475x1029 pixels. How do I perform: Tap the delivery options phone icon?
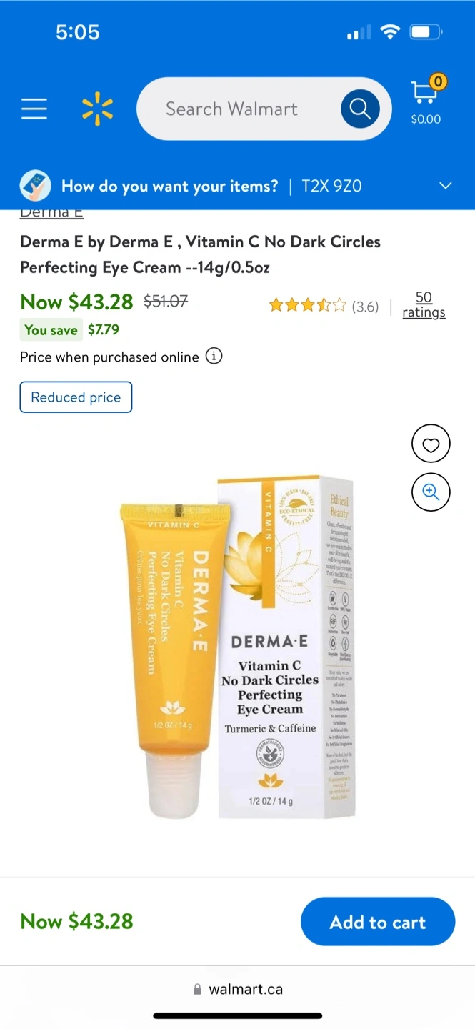click(35, 187)
